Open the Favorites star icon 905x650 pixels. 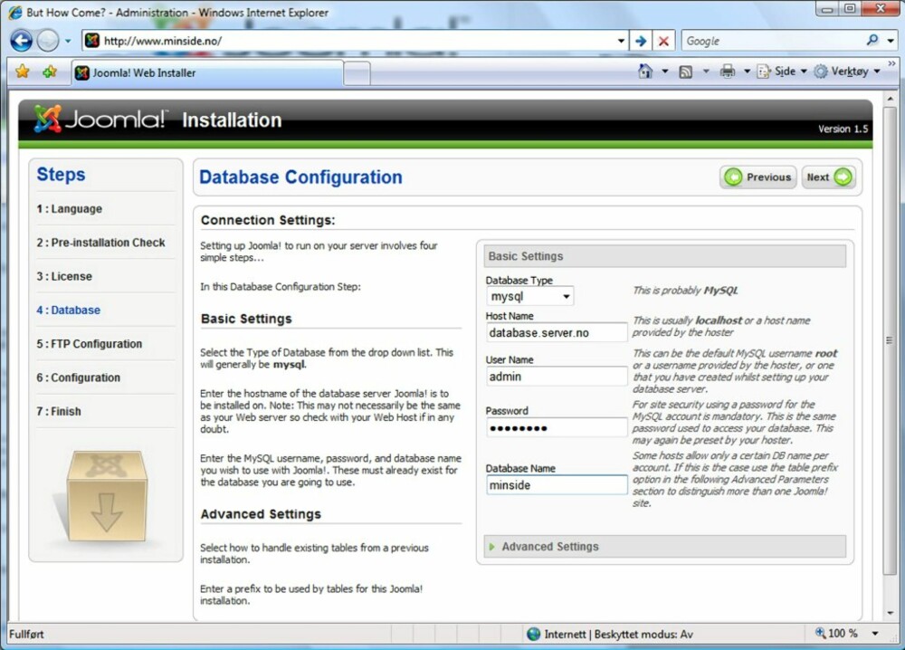[23, 72]
